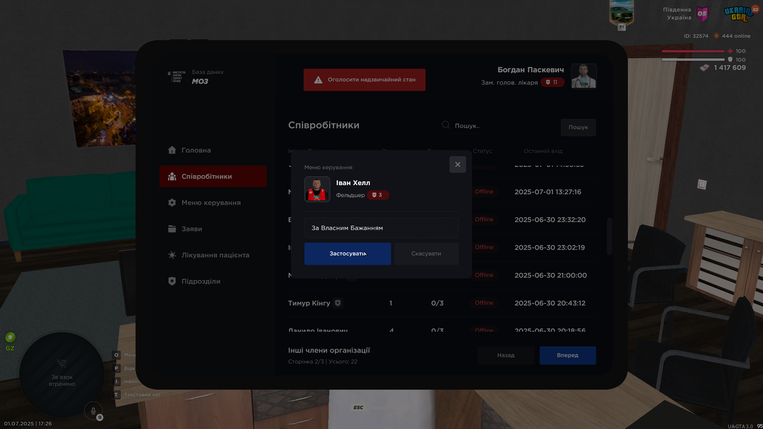763x429 pixels.
Task: Click Іван Хелл's avatar thumbnail
Action: click(317, 189)
